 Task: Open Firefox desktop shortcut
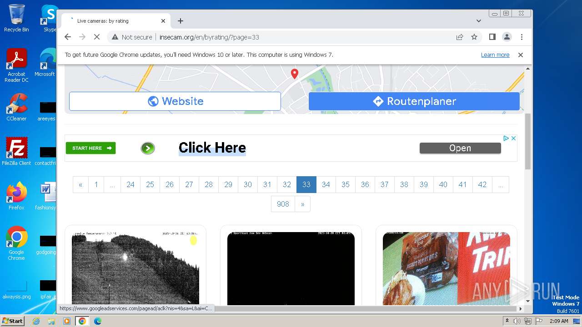pos(16,196)
